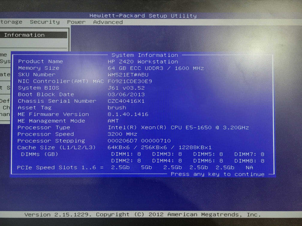Click firmware value '8.1.40.1416'

click(128, 115)
